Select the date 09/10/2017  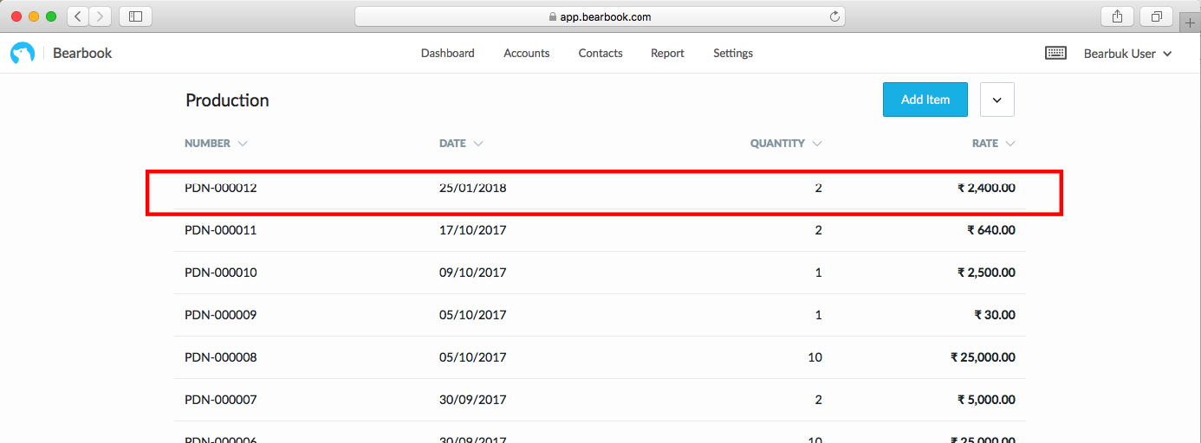coord(473,273)
